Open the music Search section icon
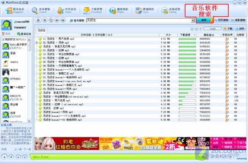The height and width of the screenshot is (163, 248). [x=34, y=11]
